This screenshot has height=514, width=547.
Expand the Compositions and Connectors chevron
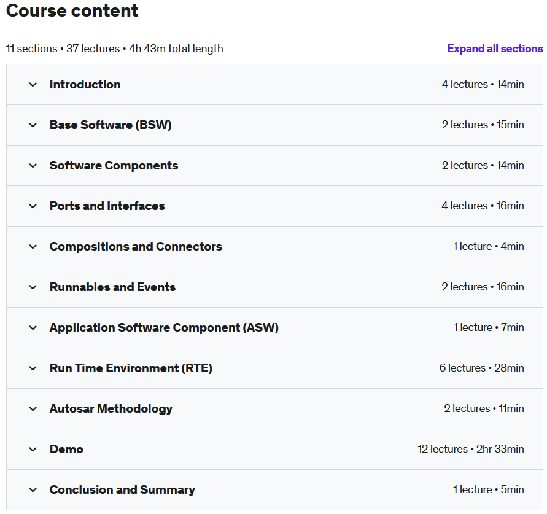[33, 247]
